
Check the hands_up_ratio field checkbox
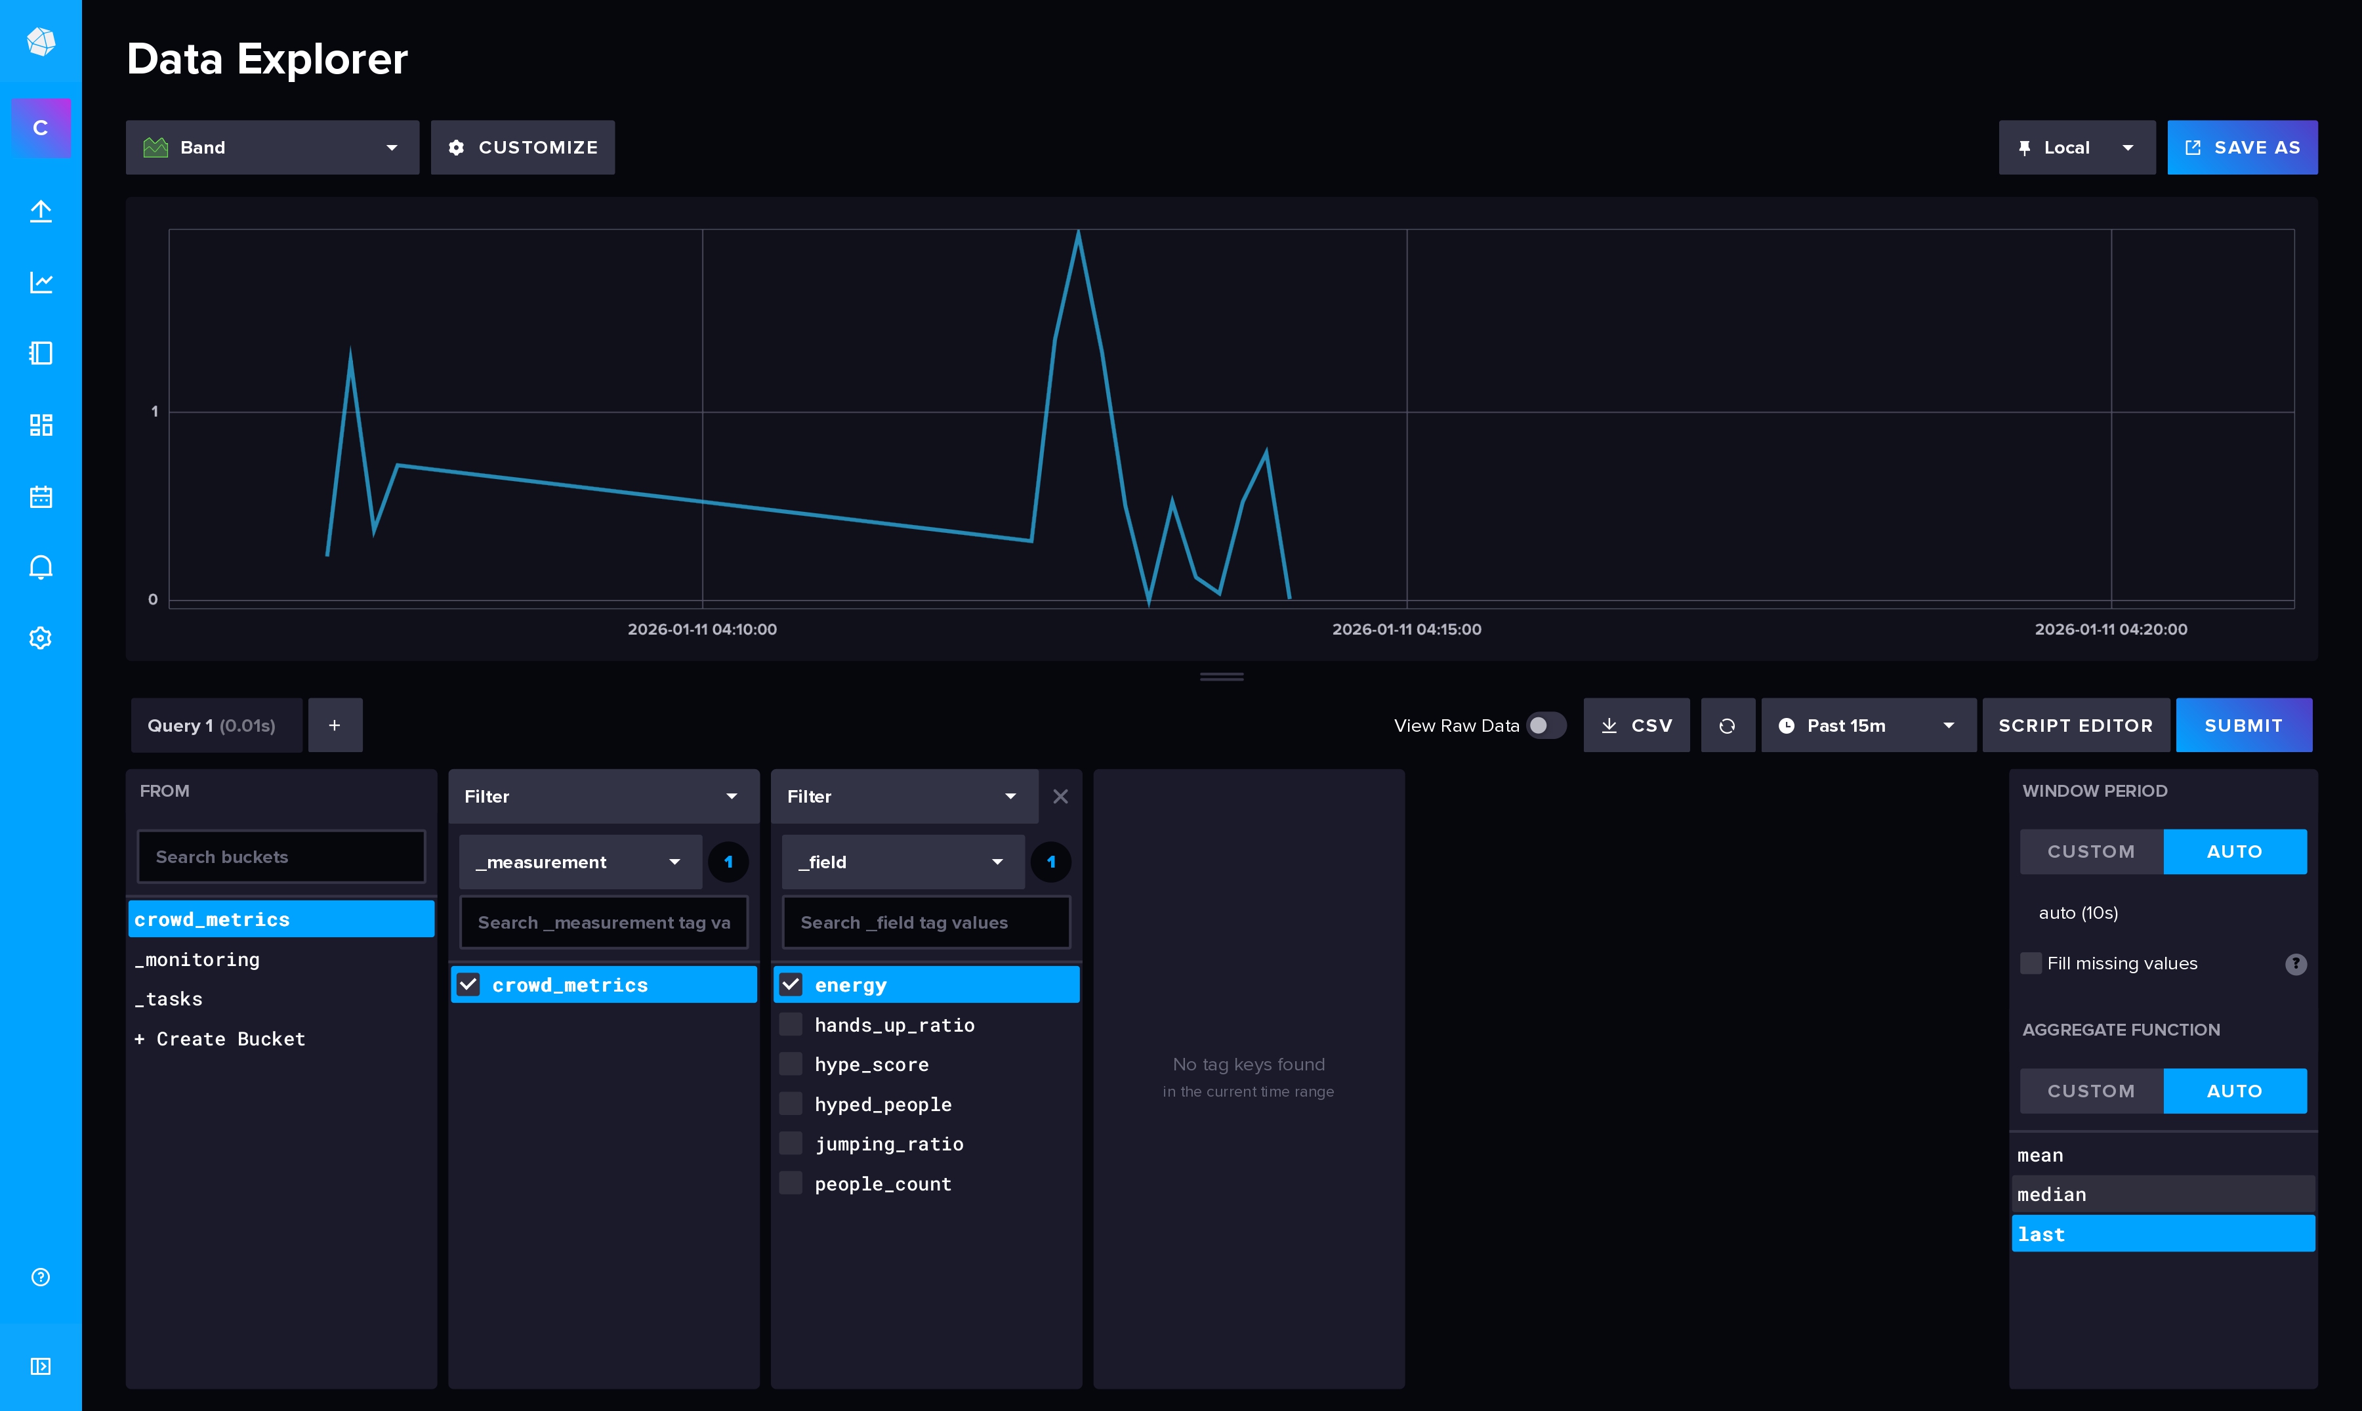tap(791, 1025)
